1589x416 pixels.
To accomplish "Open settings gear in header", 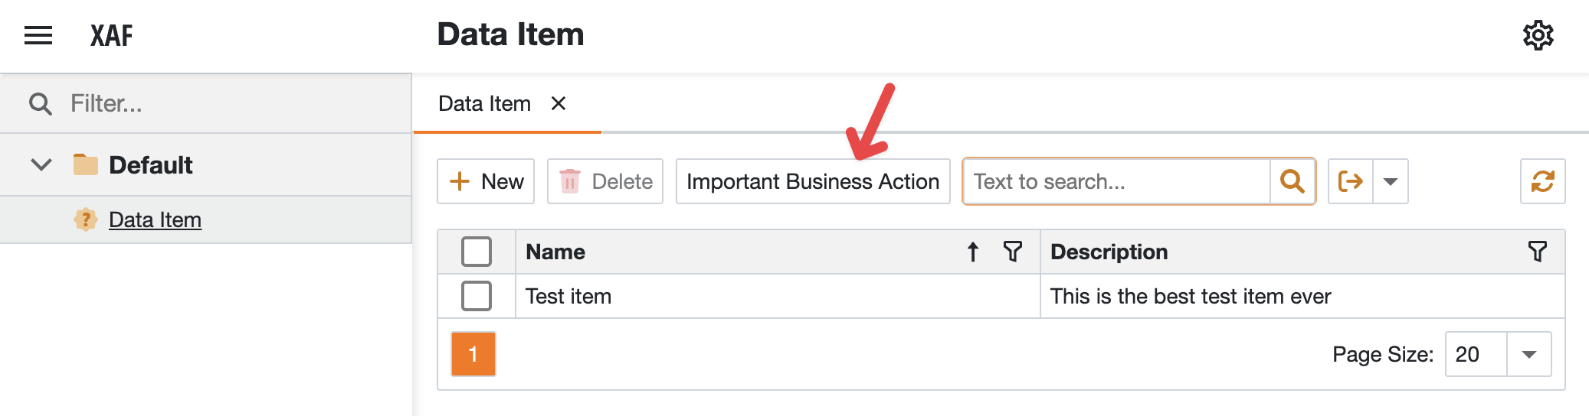I will click(x=1538, y=35).
